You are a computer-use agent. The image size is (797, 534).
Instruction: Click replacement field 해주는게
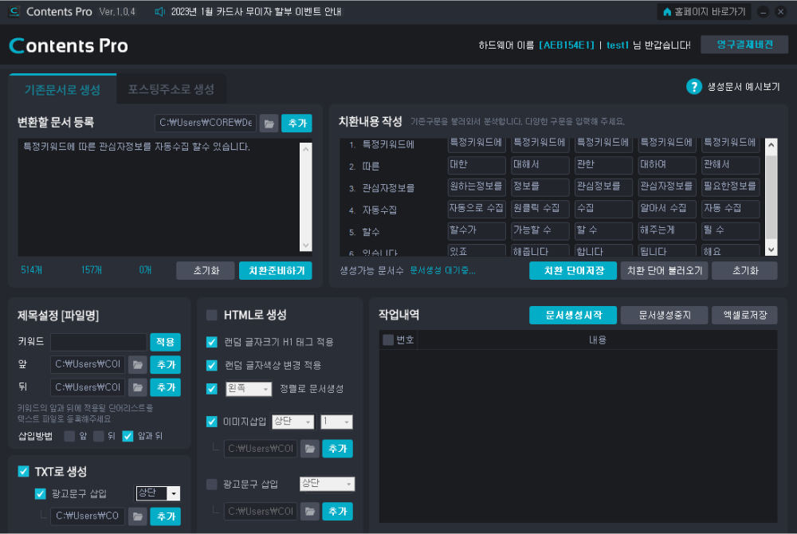[666, 230]
